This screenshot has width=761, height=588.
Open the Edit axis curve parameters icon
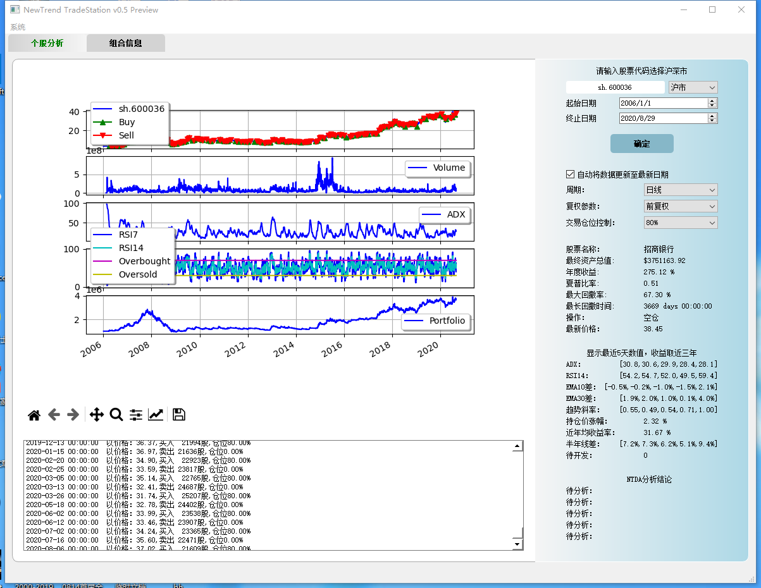156,415
